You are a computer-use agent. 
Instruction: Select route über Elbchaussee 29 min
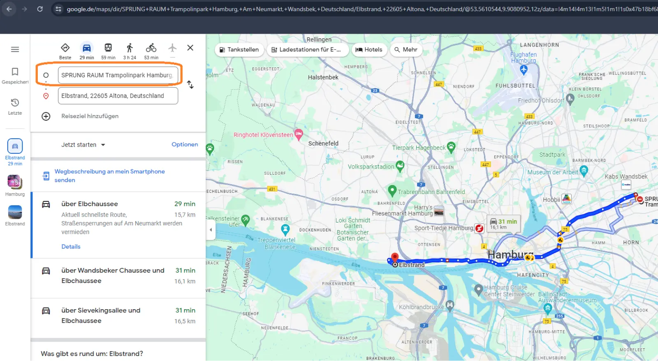pyautogui.click(x=118, y=225)
